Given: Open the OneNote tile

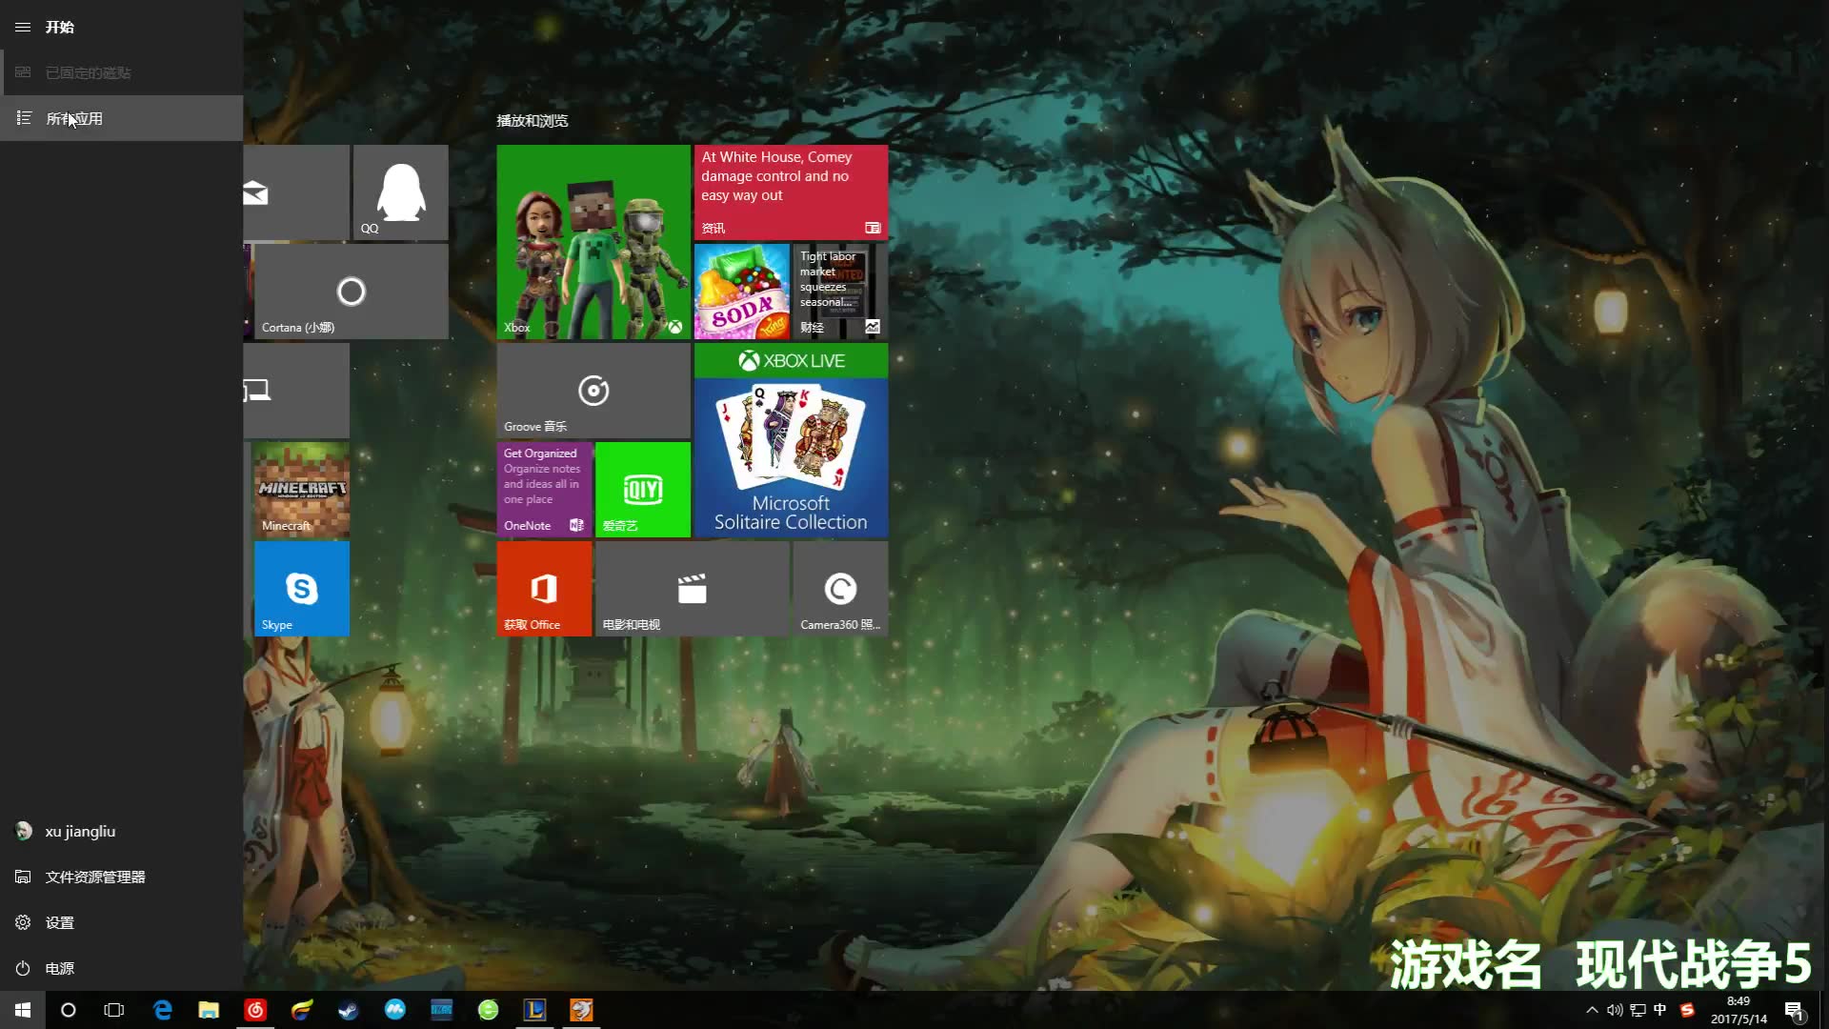Looking at the screenshot, I should (544, 490).
